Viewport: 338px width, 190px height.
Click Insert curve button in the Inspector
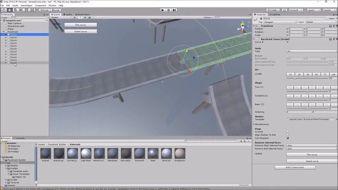tap(312, 161)
